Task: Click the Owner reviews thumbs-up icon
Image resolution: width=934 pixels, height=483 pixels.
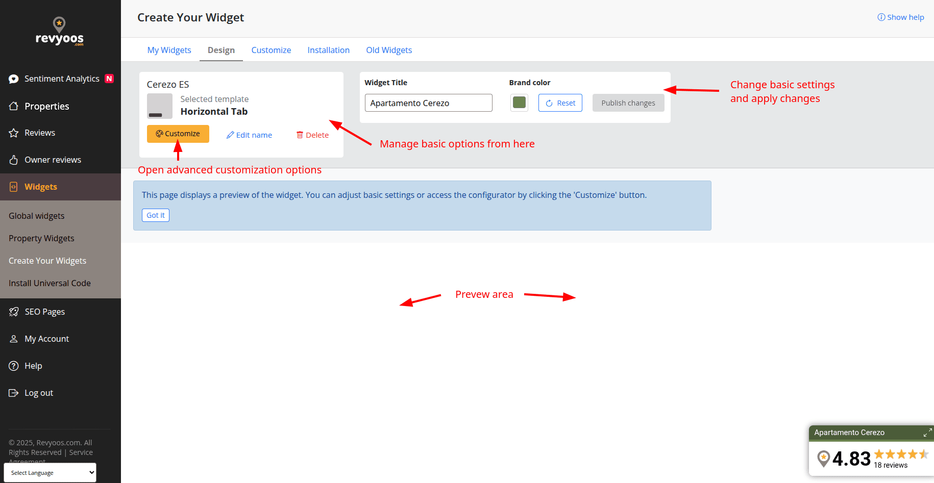Action: point(14,160)
